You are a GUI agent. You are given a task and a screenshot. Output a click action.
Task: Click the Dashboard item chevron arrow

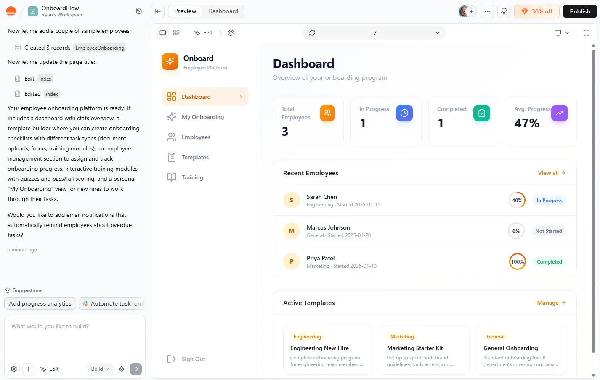coord(241,97)
